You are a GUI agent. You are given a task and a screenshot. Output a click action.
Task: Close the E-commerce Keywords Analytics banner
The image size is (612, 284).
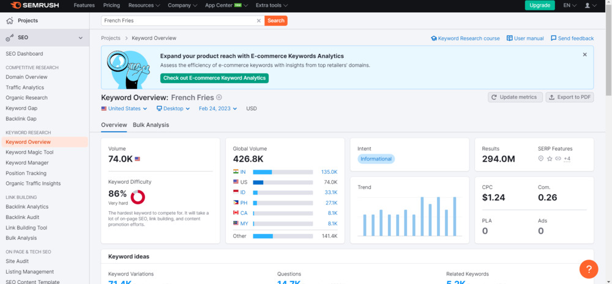point(584,54)
